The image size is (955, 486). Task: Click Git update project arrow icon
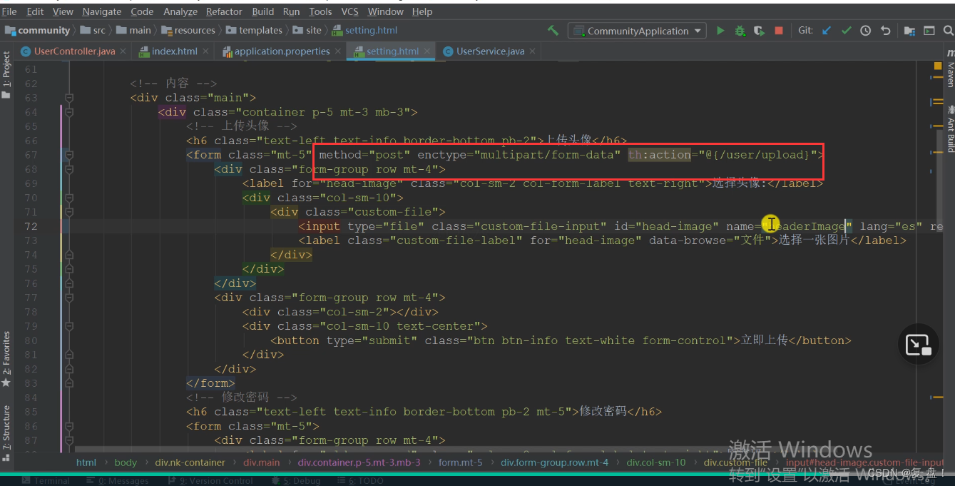click(827, 31)
